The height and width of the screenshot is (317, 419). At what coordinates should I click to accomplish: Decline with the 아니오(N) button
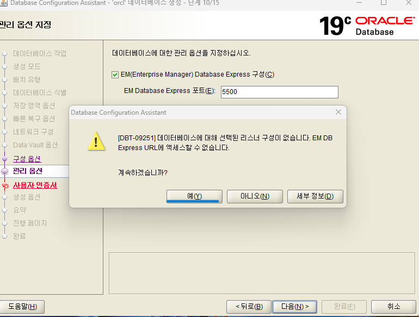point(255,196)
